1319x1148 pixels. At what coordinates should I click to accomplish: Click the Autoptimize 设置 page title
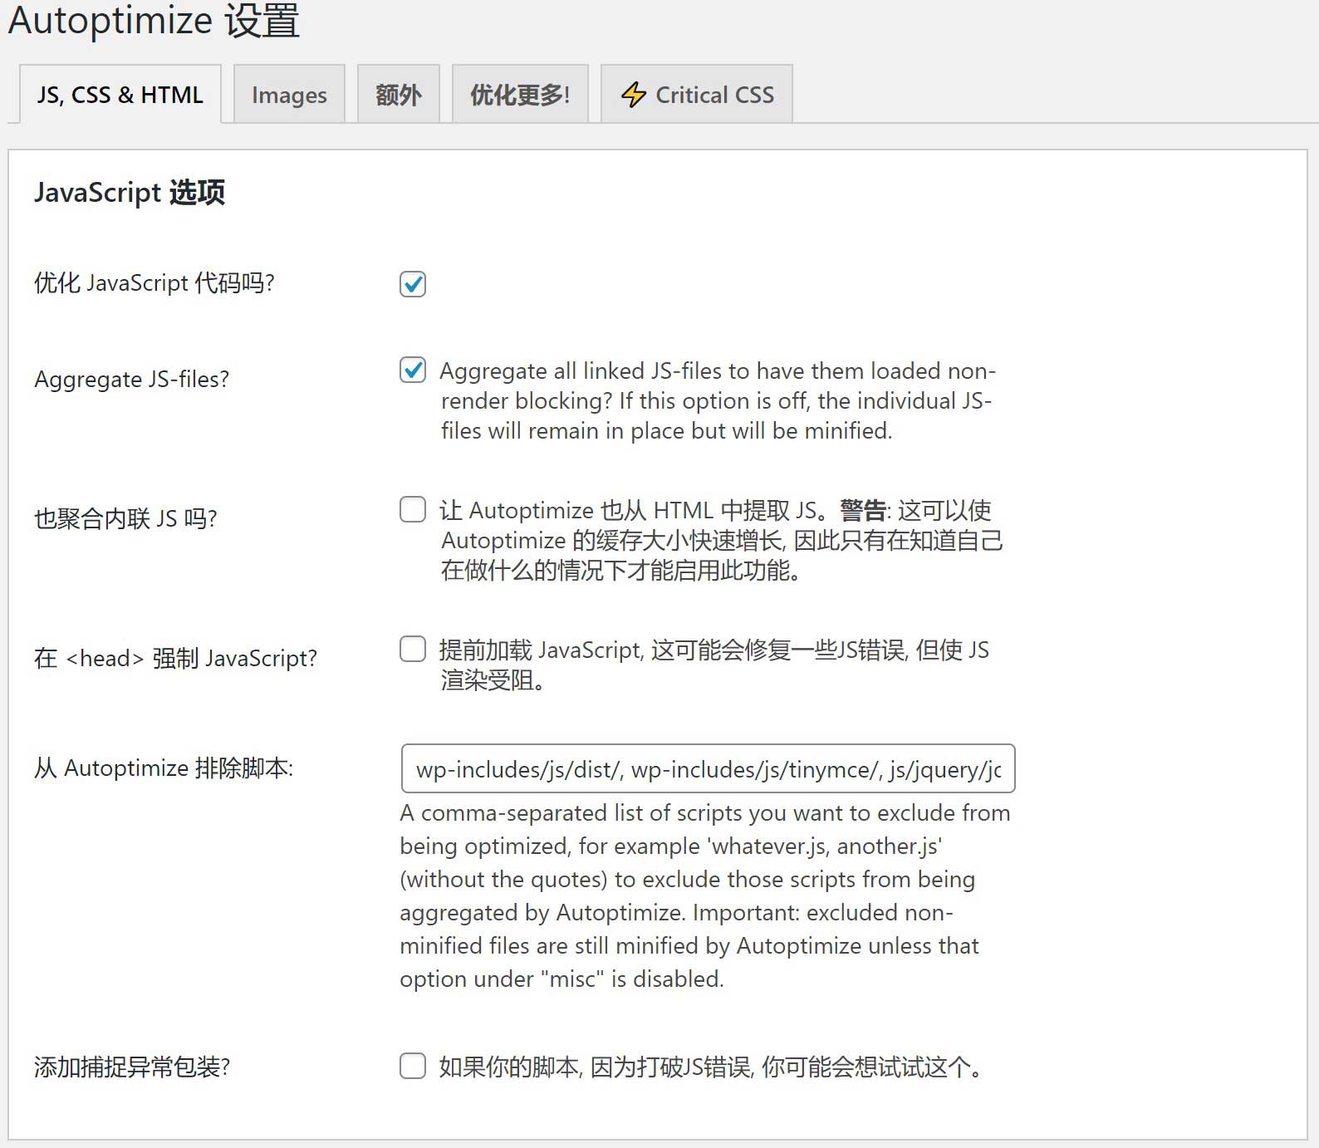pyautogui.click(x=154, y=21)
